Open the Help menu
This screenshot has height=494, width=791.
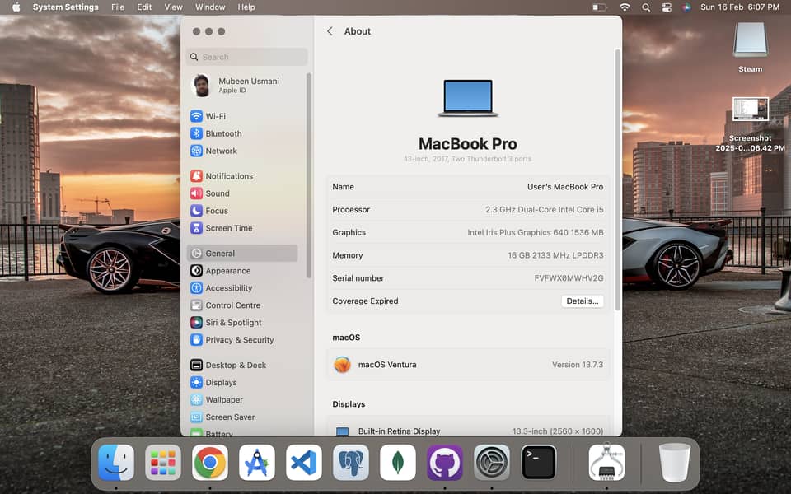coord(246,7)
